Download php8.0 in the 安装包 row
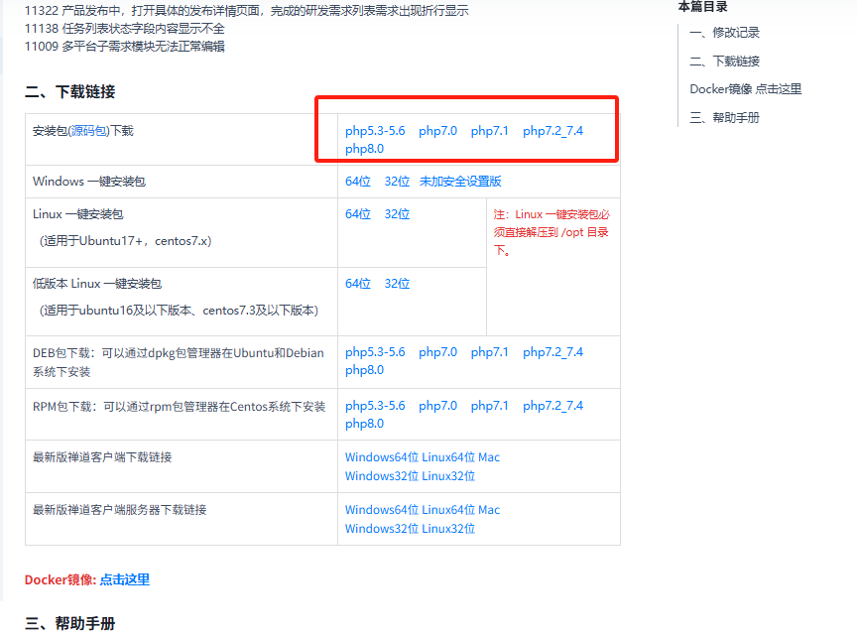 click(x=365, y=149)
